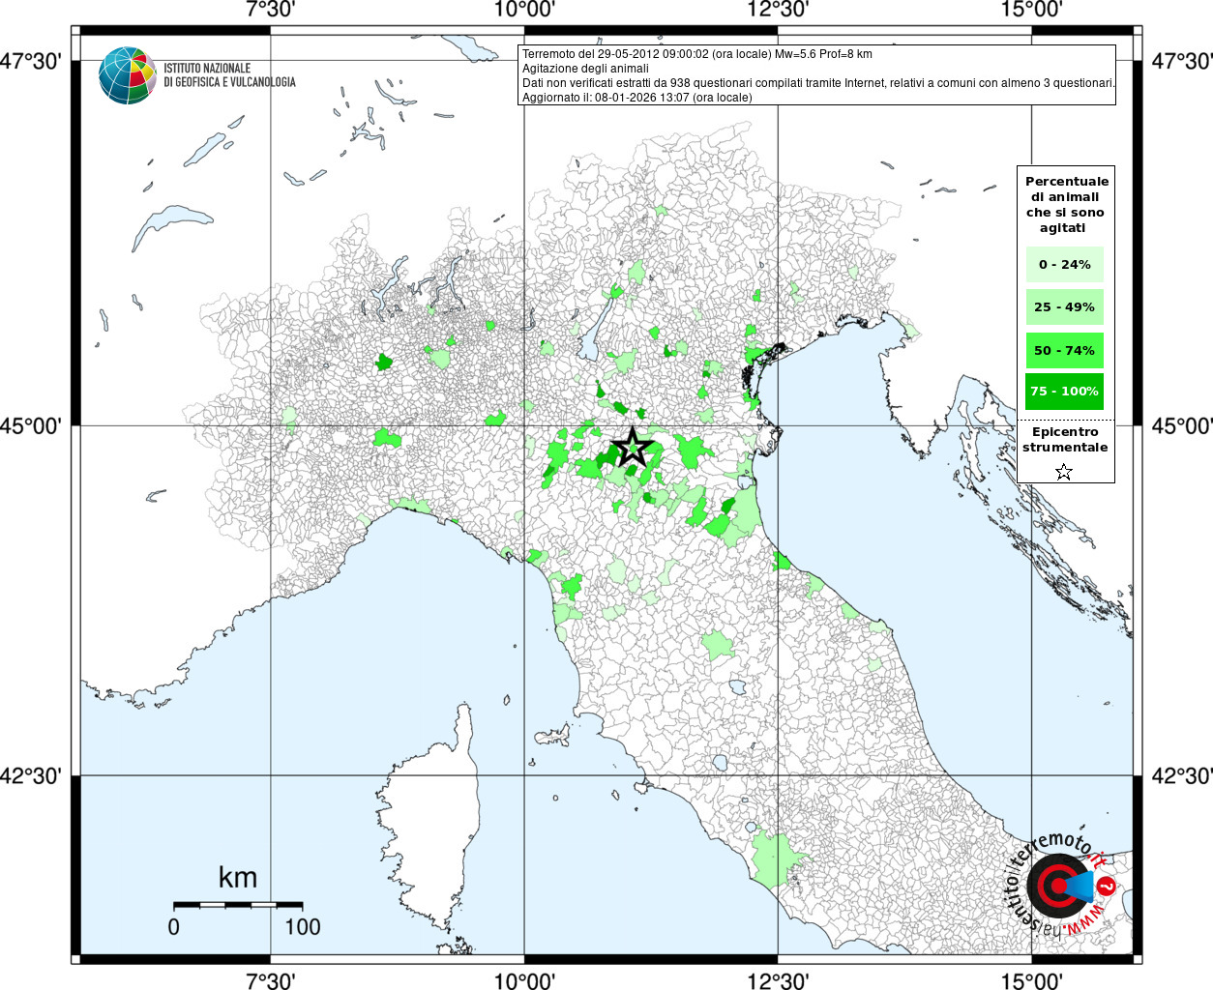1213x990 pixels.
Task: Click the 'Dati non verificati' questionnaire note line
Action: (x=818, y=83)
